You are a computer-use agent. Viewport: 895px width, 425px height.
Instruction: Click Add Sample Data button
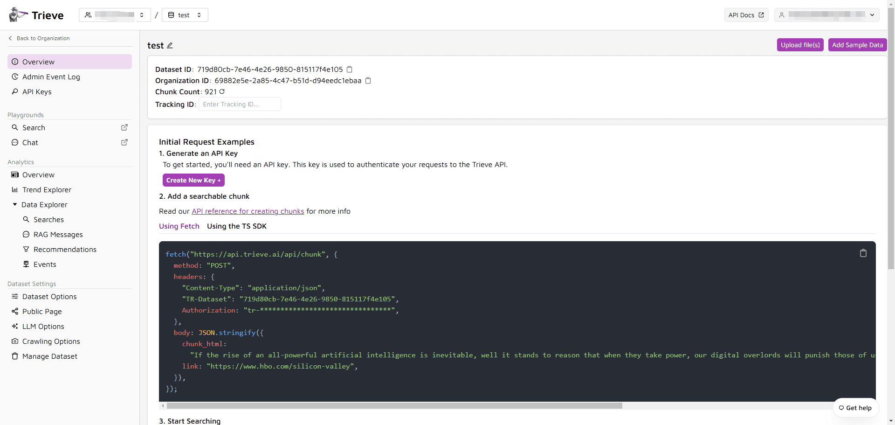coord(857,45)
